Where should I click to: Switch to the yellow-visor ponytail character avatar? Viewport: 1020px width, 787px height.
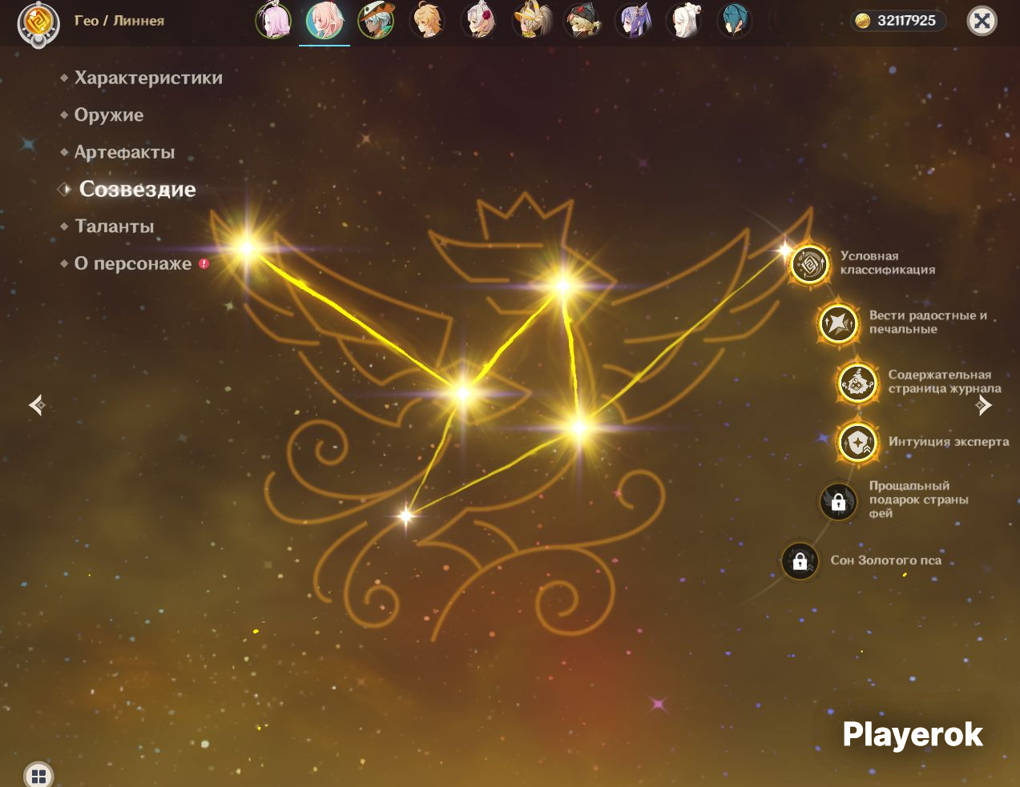coord(530,20)
